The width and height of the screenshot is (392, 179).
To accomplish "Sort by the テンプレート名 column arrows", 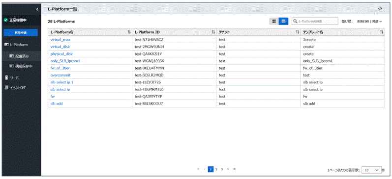I will (382, 32).
